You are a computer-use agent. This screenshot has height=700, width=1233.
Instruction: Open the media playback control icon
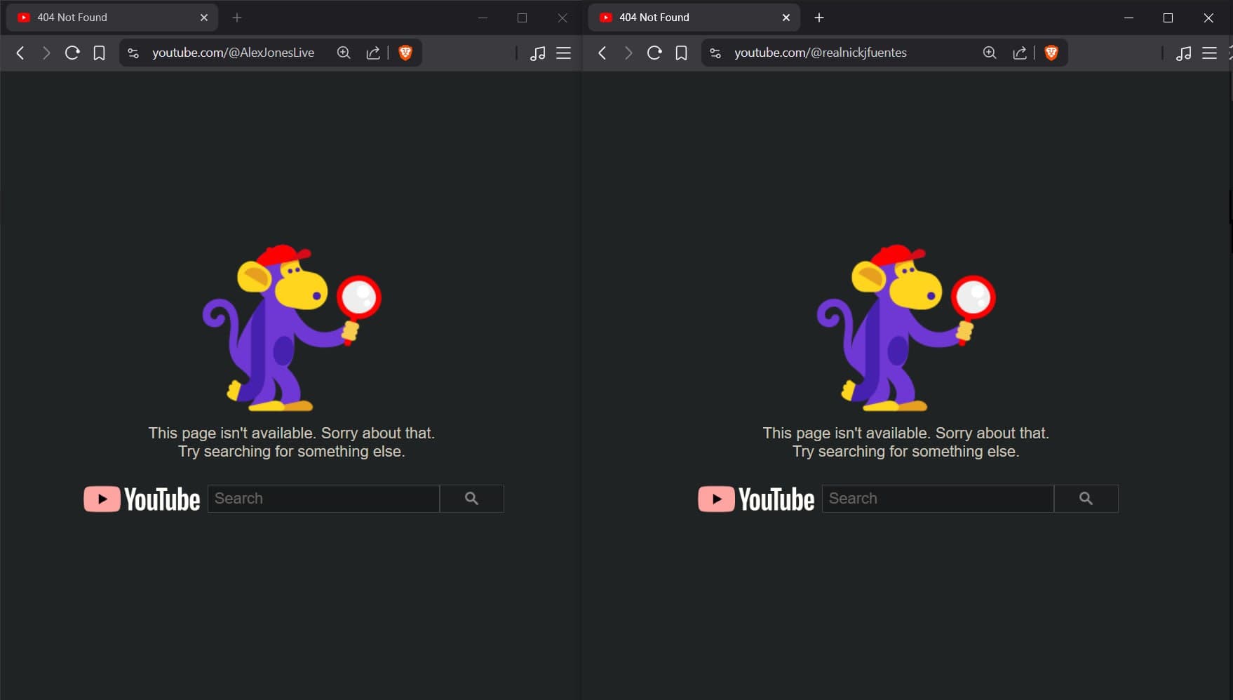[538, 53]
